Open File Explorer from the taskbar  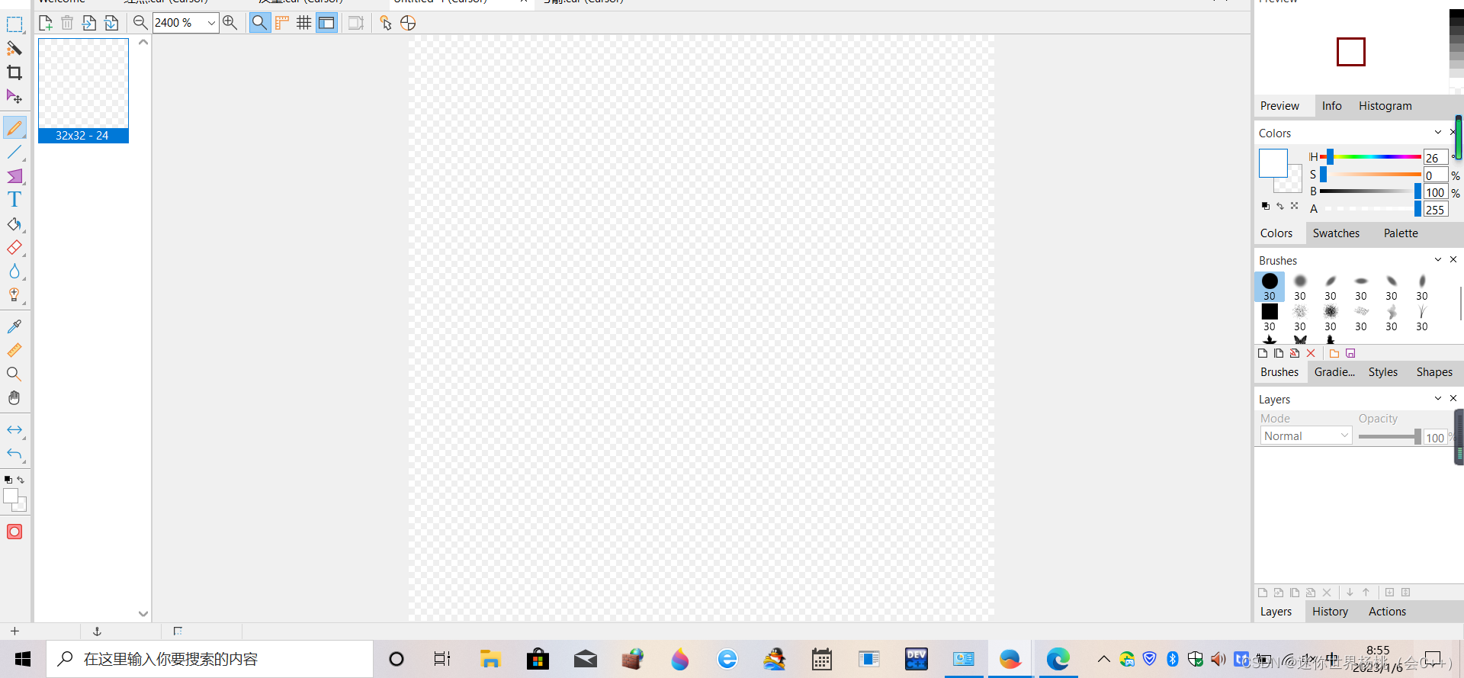click(x=490, y=659)
